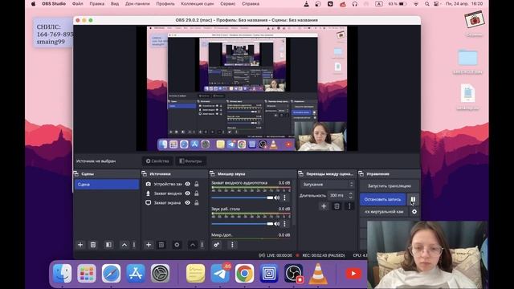Click the Запустить трансляцию button

(x=389, y=185)
